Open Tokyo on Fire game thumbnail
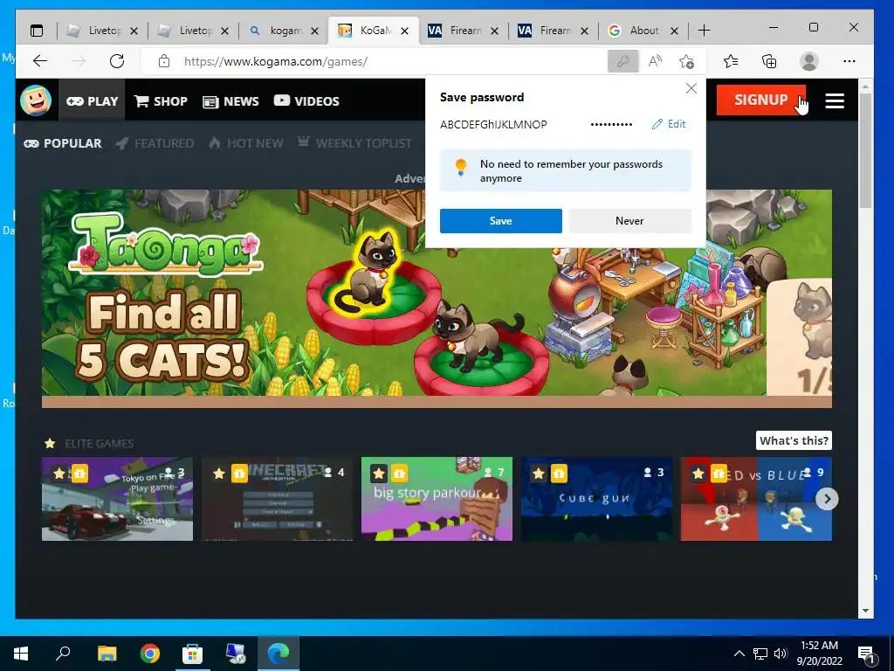Viewport: 894px width, 671px height. click(118, 499)
